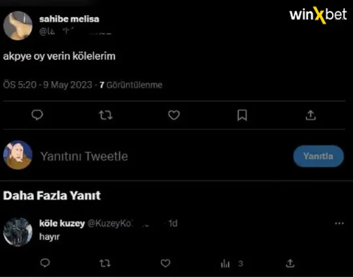Image resolution: width=353 pixels, height=277 pixels.
Task: Visit the köle kuzey username link
Action: click(62, 223)
